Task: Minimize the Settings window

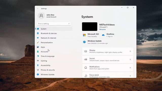Action: (122, 8)
